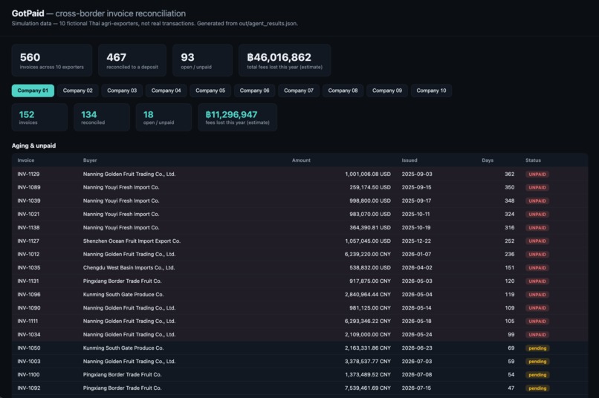The width and height of the screenshot is (599, 398).
Task: Select invoice INV-1138
Action: (299, 227)
